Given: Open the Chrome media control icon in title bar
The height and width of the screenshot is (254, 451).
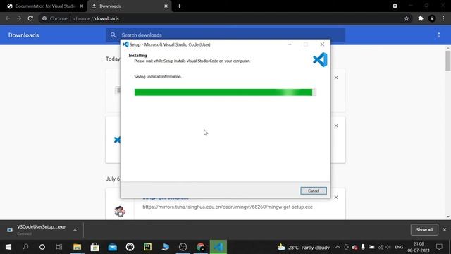Looking at the screenshot, I should (395, 6).
